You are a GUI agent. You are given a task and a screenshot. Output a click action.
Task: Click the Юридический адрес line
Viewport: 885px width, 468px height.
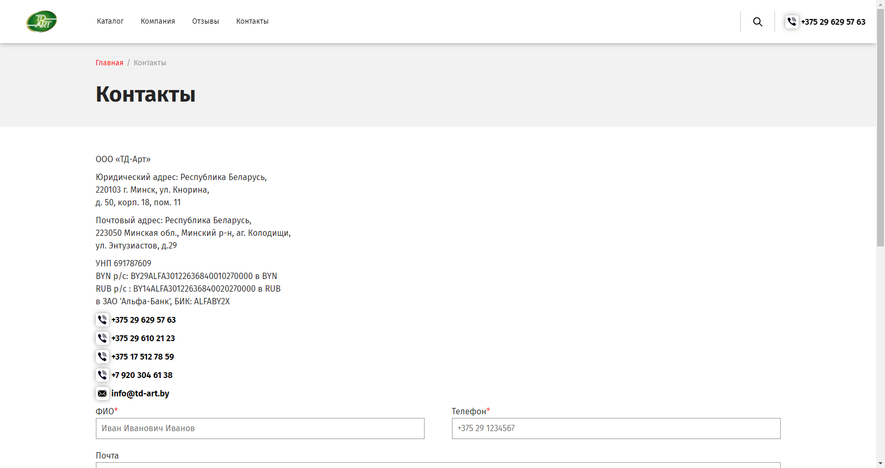[181, 177]
